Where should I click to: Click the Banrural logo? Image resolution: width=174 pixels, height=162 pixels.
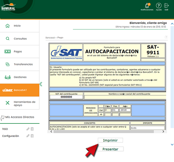[8, 7]
